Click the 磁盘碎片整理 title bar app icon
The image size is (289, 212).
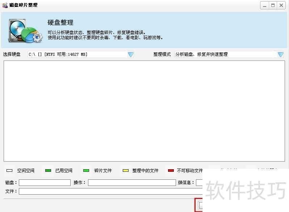(5, 5)
